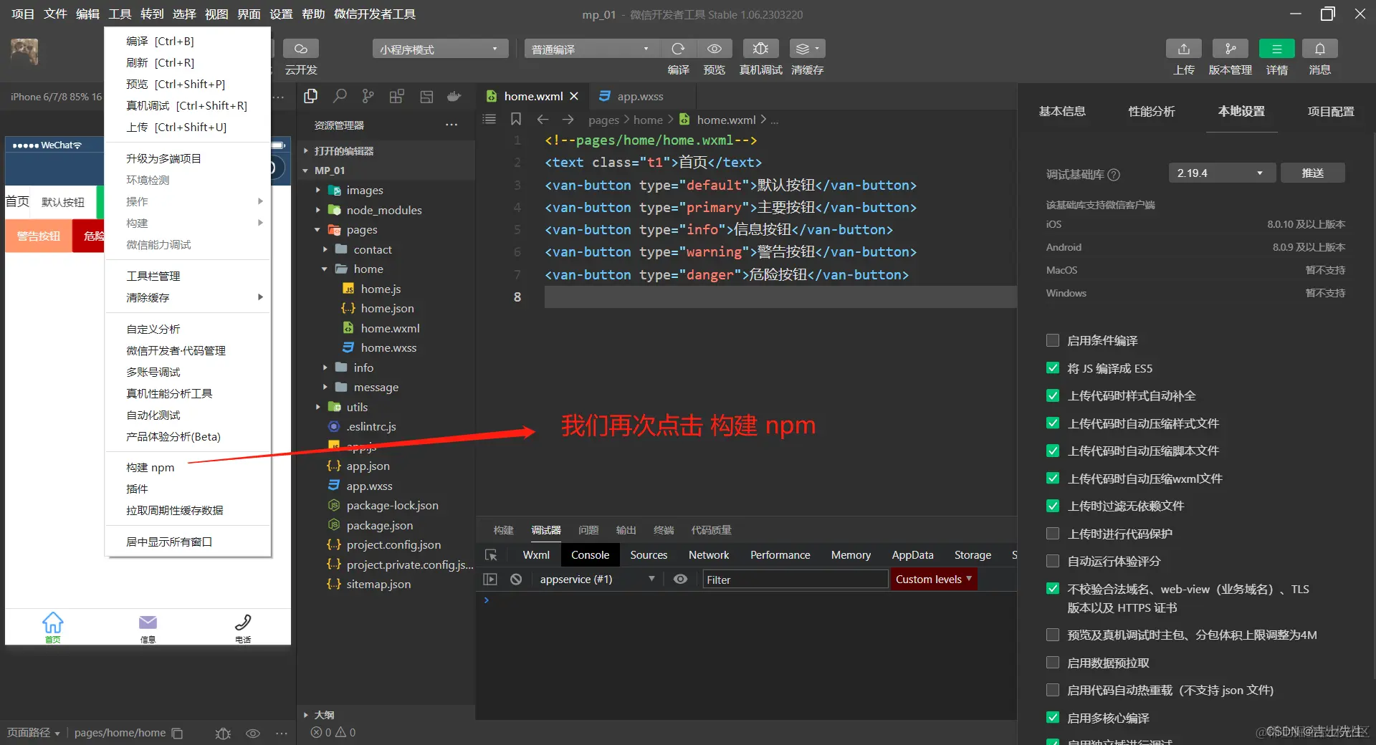Click the green details icon
This screenshot has height=745, width=1376.
coord(1277,49)
